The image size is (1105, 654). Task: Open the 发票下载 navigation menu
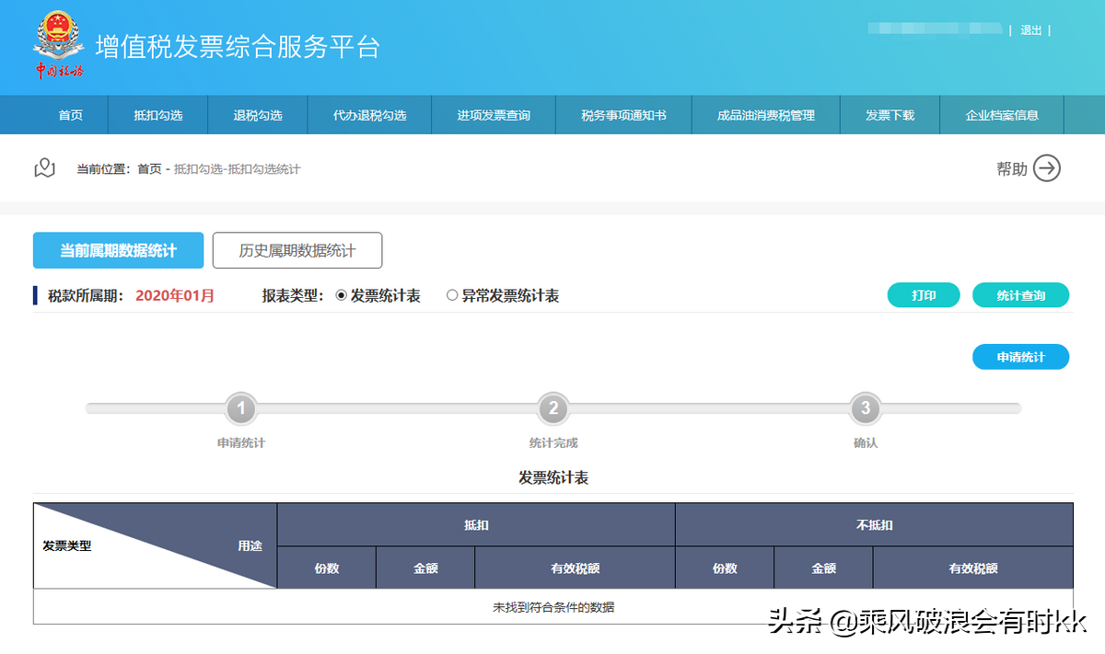[x=890, y=114]
